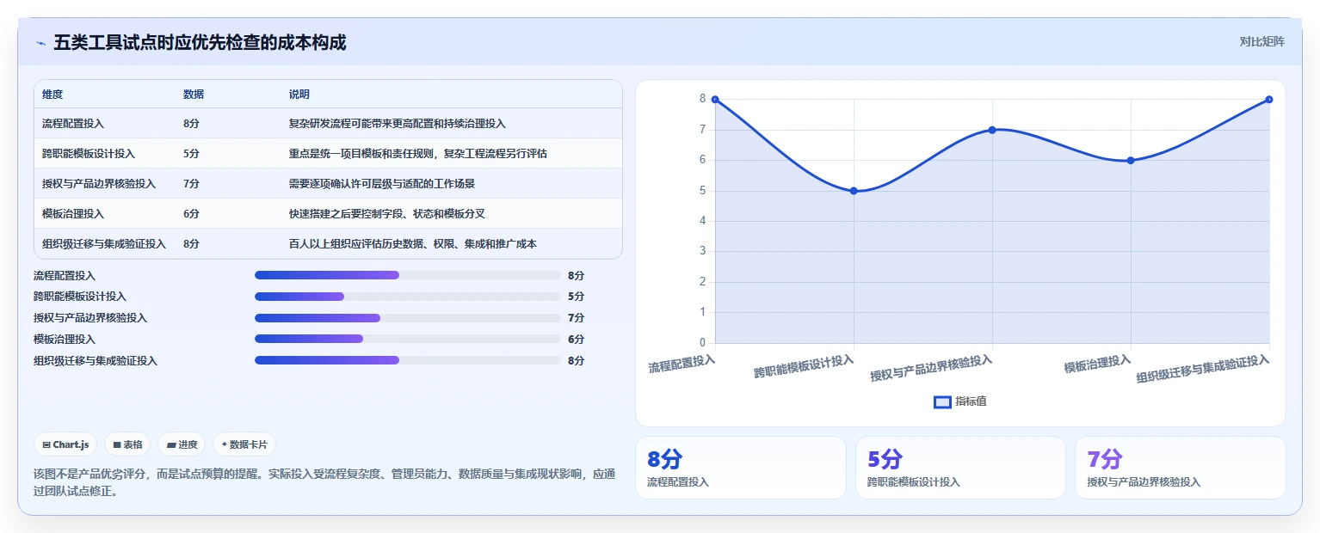Open the 8分 流程配置投入 data card
This screenshot has width=1320, height=533.
tap(741, 468)
